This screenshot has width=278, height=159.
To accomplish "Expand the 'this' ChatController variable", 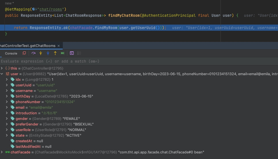I will click(2, 68).
